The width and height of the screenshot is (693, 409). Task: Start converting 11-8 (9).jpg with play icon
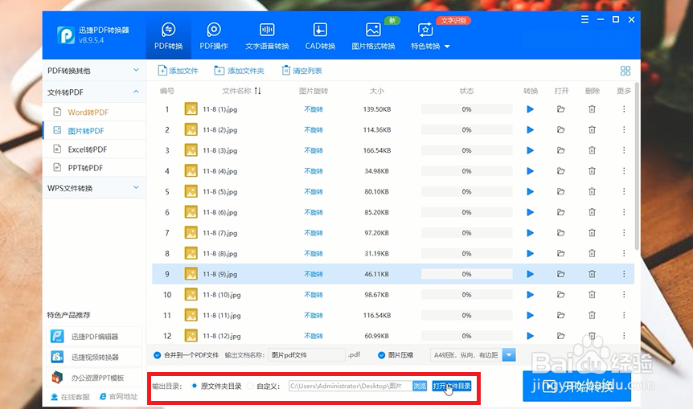pos(531,274)
